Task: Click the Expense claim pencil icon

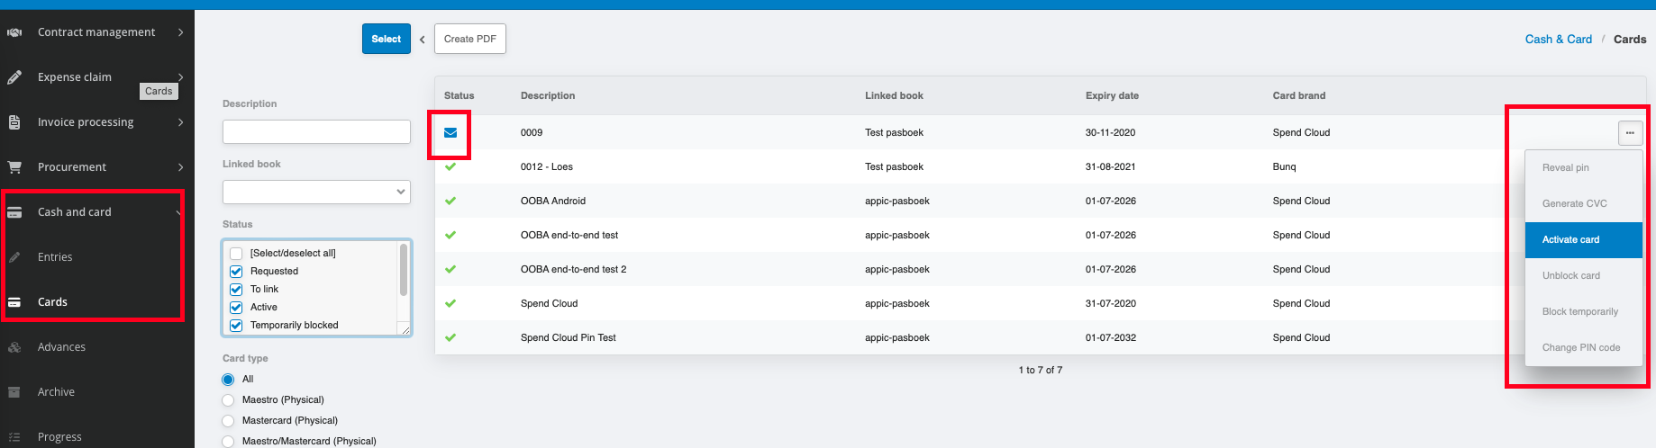Action: coord(14,77)
